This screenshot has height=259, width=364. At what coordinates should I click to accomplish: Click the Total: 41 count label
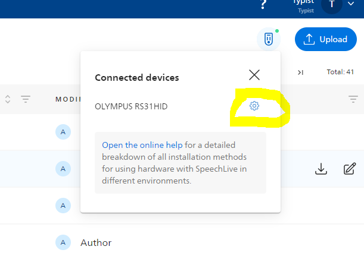[x=340, y=72]
